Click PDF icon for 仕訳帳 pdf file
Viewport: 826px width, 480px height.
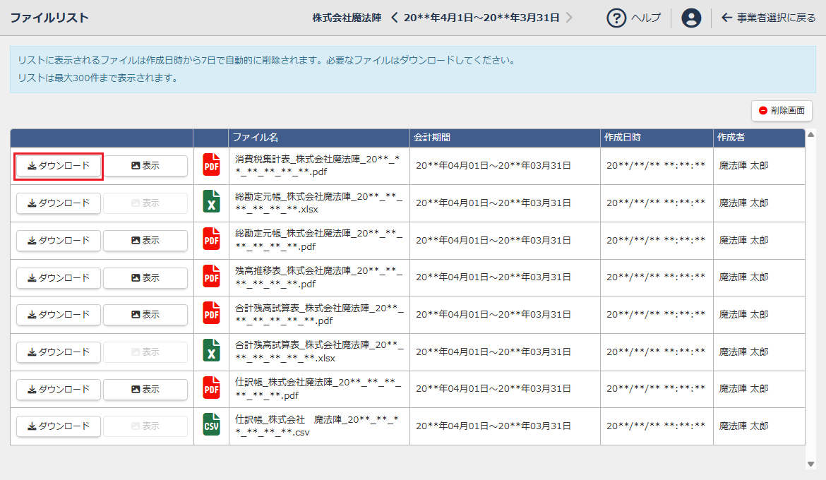pyautogui.click(x=211, y=388)
